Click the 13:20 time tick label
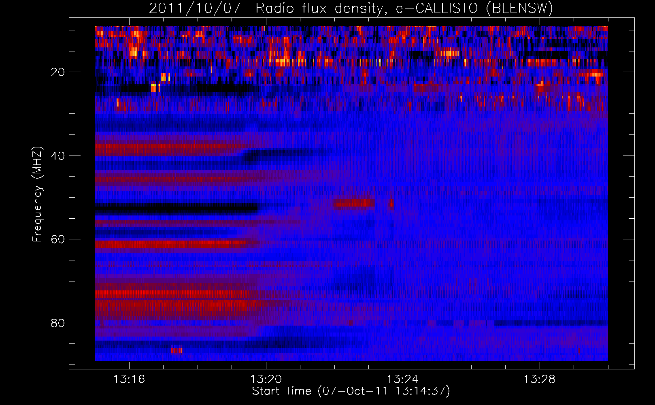 click(x=266, y=379)
